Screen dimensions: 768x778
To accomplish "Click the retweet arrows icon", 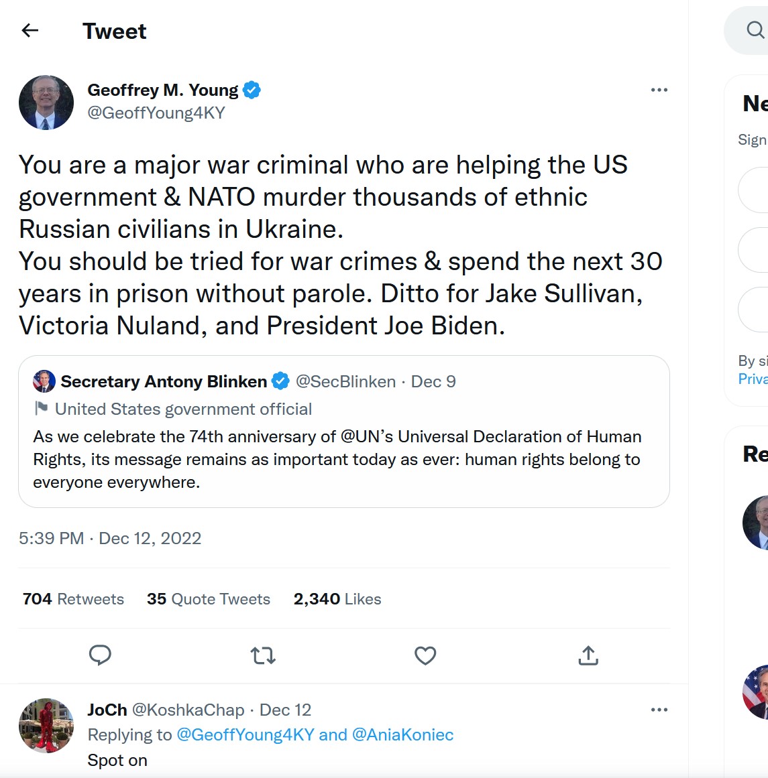I will (263, 655).
